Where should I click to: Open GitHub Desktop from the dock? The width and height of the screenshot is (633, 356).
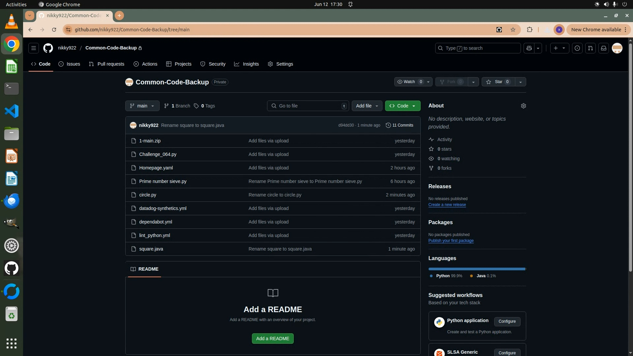12,268
